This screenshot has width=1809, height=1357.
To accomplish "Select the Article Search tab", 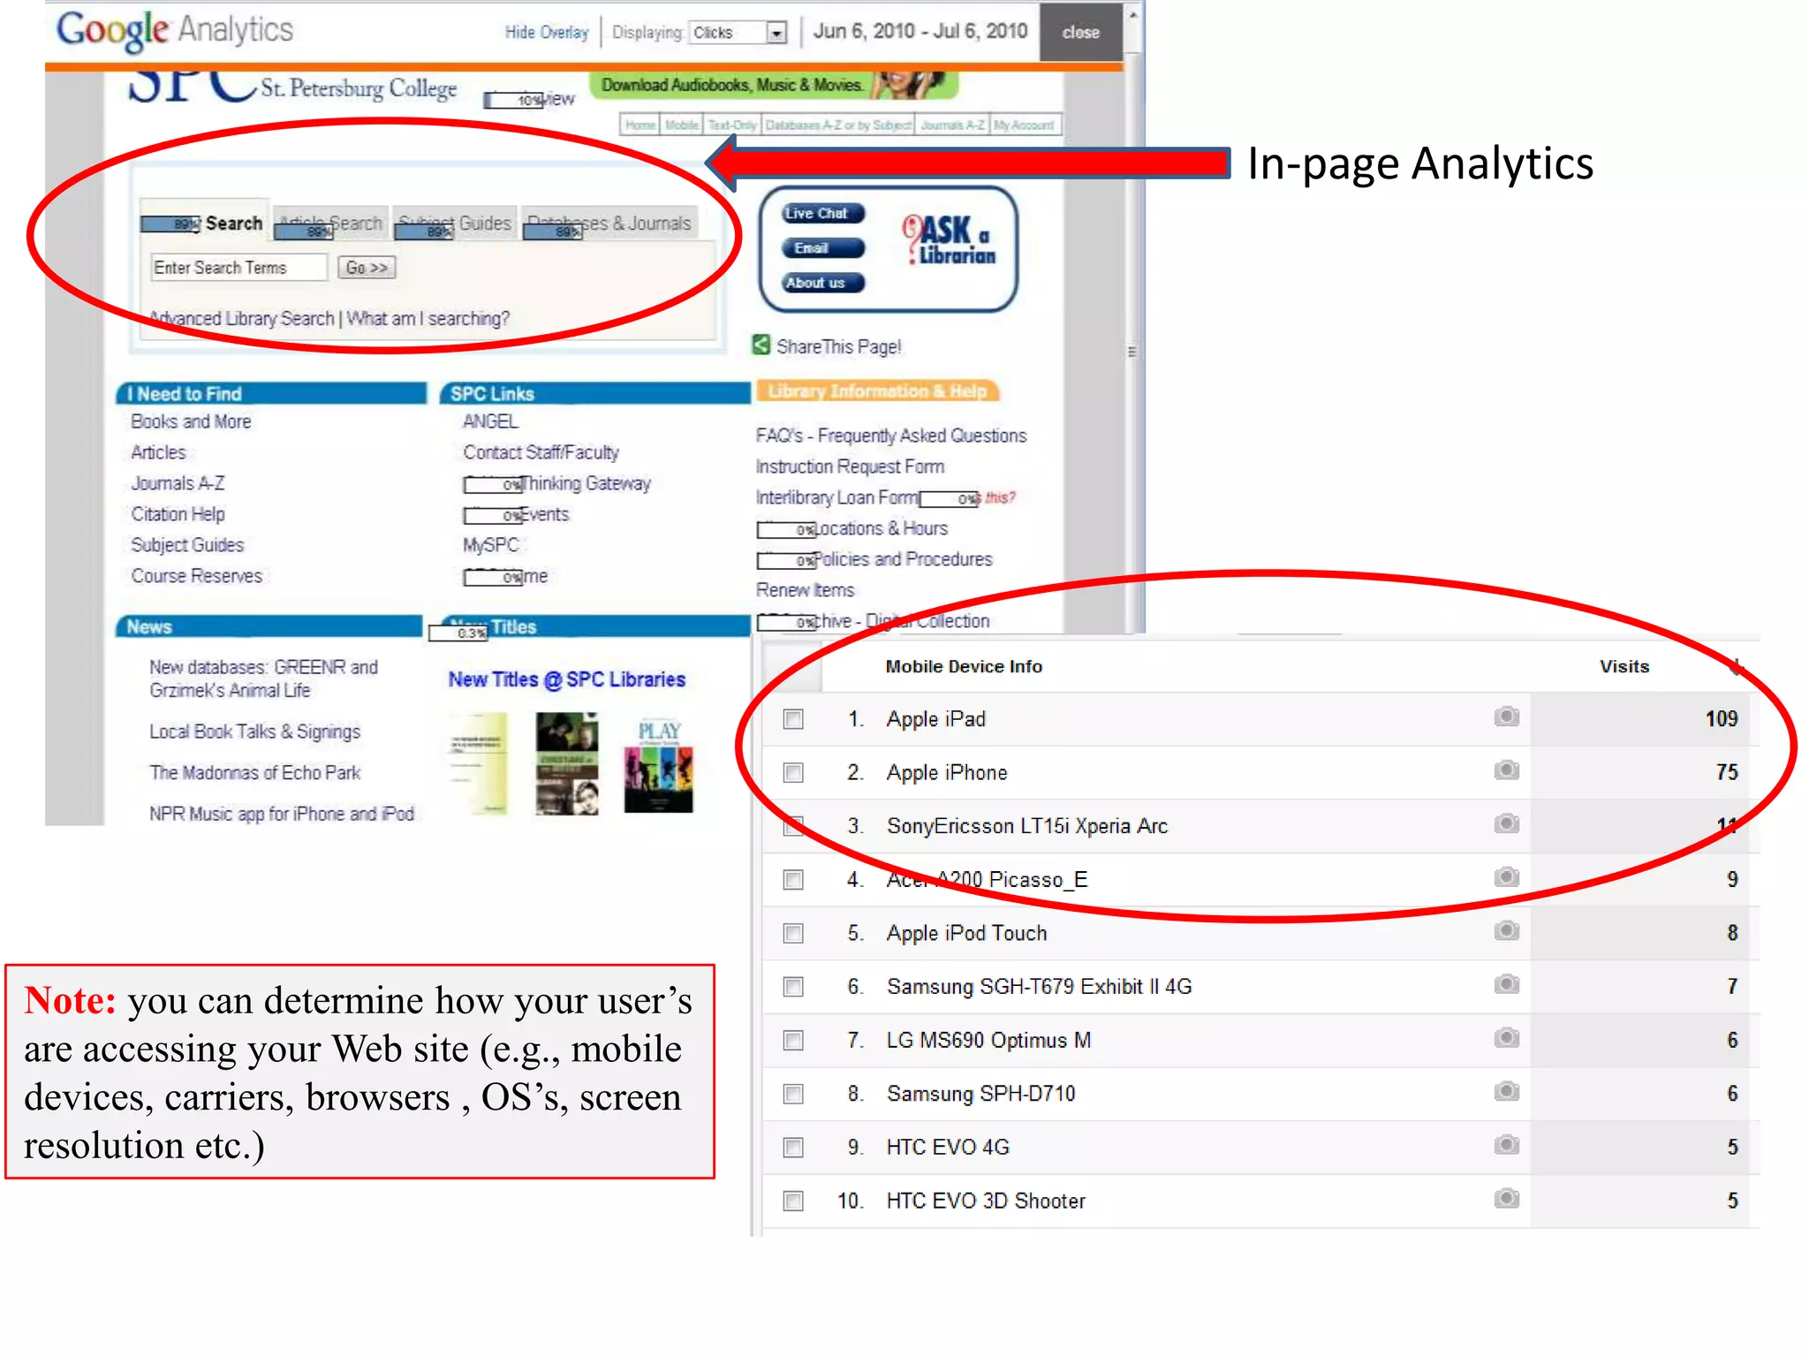I will tap(330, 224).
